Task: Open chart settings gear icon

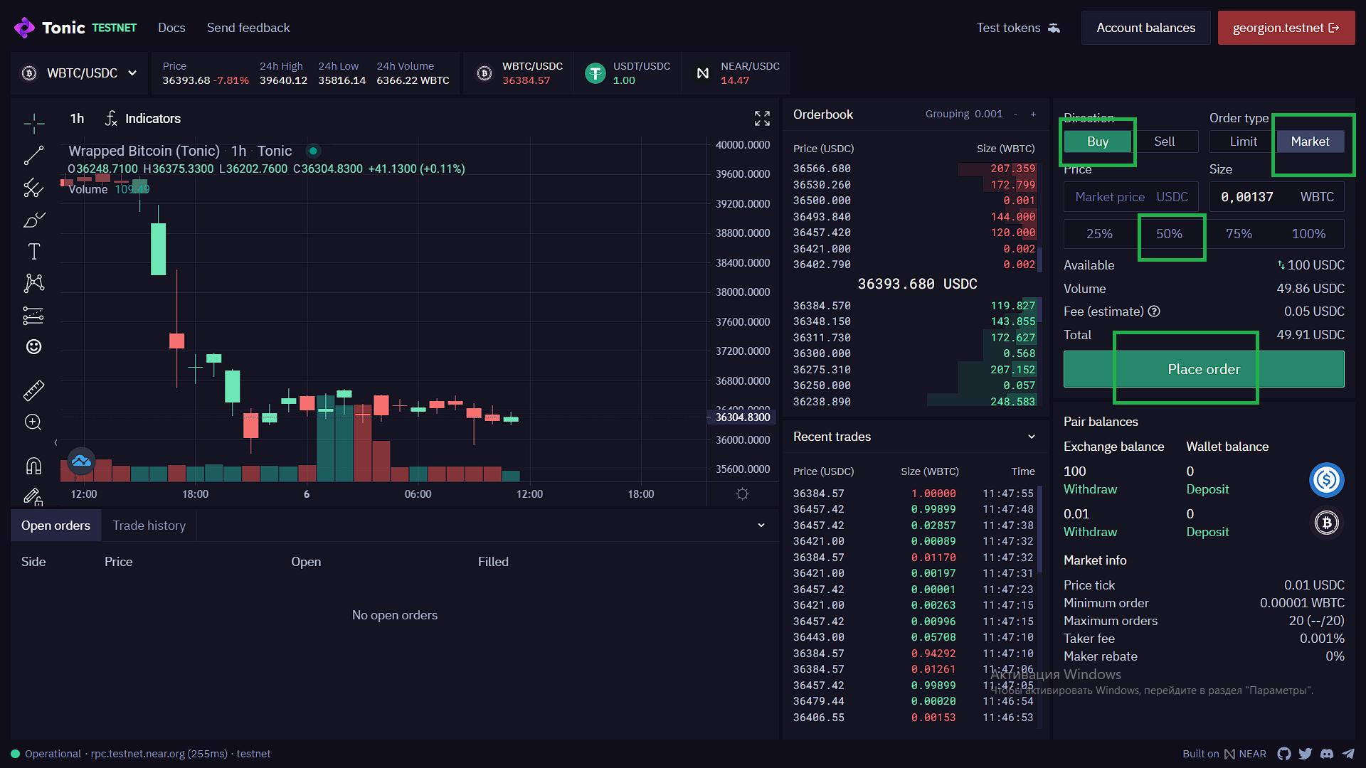Action: tap(742, 494)
